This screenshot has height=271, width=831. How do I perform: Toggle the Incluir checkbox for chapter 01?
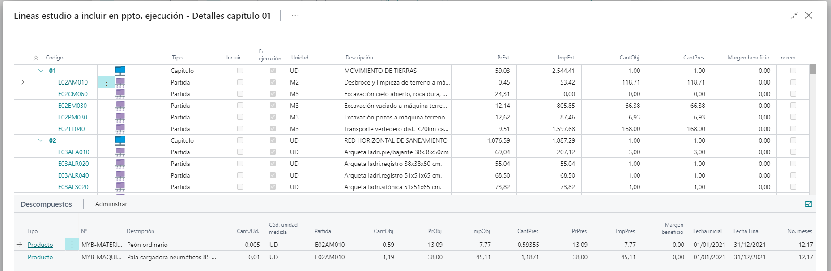[240, 71]
